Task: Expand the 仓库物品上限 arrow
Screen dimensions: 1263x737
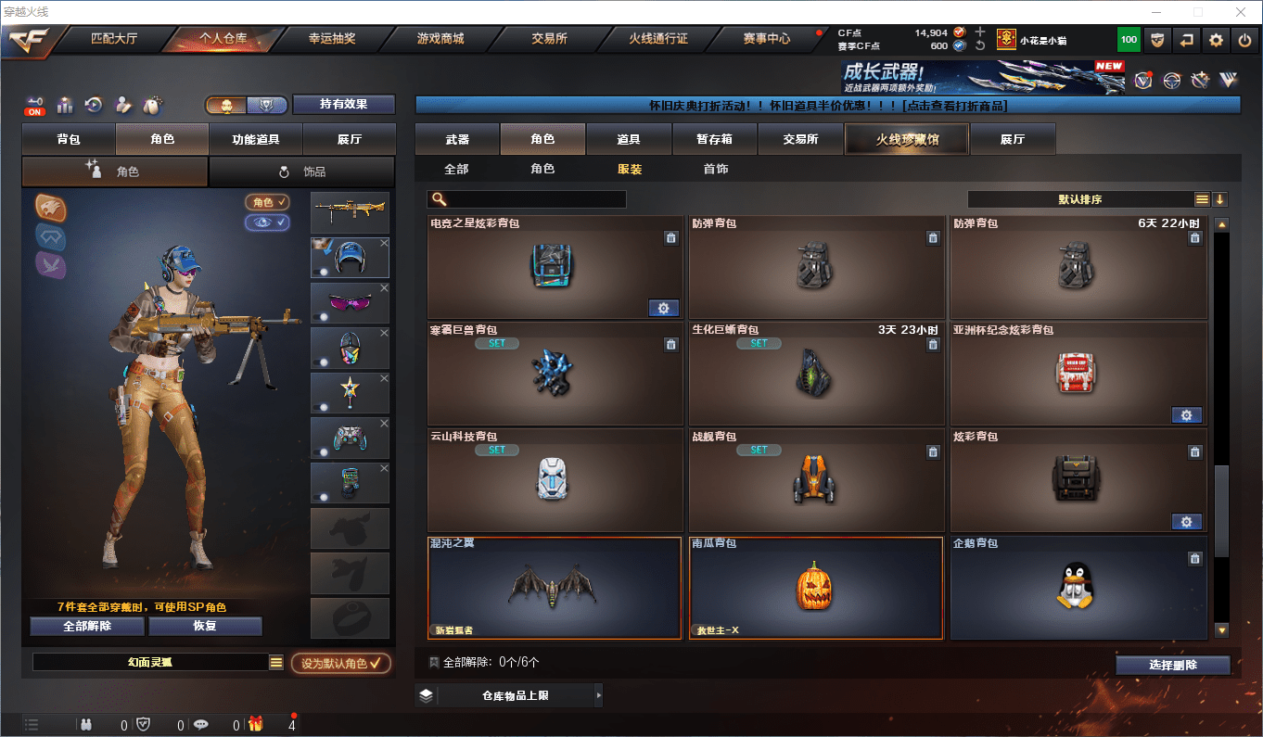Action: click(598, 695)
